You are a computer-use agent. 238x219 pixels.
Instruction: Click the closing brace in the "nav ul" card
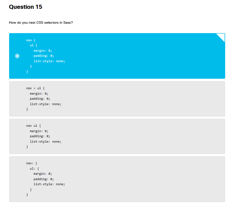pyautogui.click(x=27, y=147)
